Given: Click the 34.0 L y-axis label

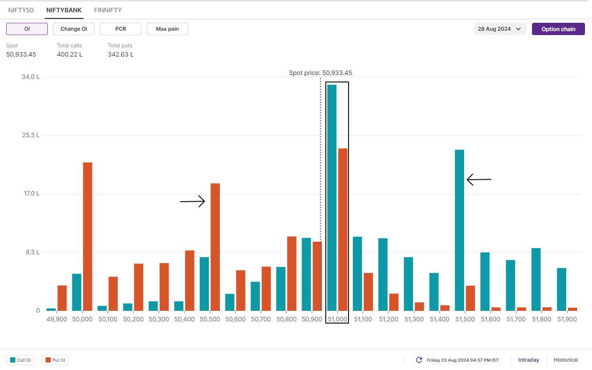Looking at the screenshot, I should pyautogui.click(x=31, y=77).
